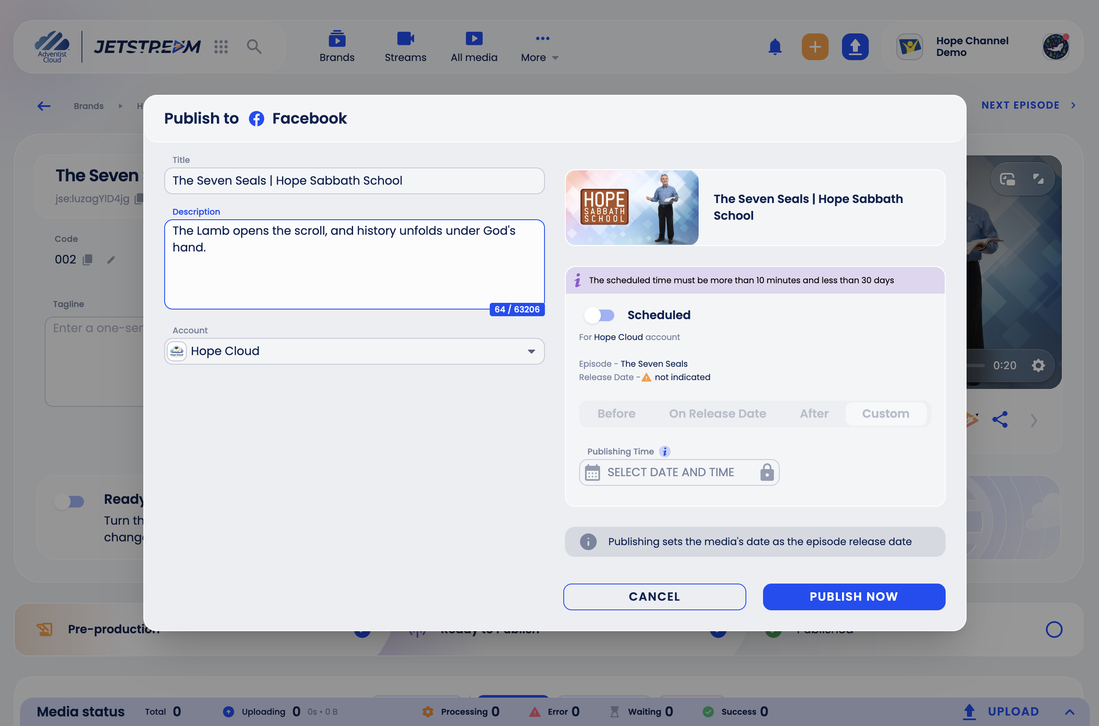Open All media section
This screenshot has width=1099, height=726.
point(474,47)
